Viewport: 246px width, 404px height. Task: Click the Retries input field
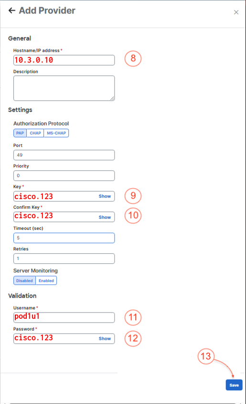coord(64,258)
